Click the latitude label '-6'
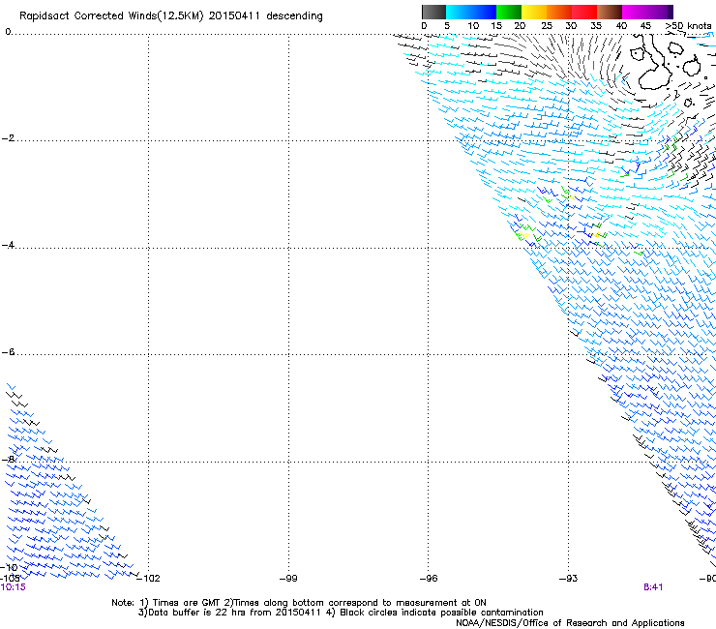This screenshot has width=716, height=629. [x=8, y=352]
